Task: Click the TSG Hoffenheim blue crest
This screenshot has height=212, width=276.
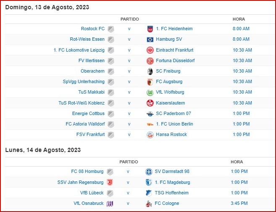Action: tap(149, 193)
